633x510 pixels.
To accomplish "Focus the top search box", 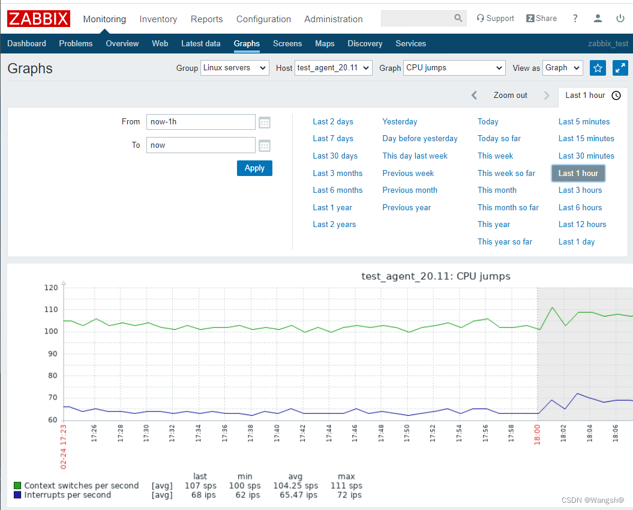I will coord(424,18).
